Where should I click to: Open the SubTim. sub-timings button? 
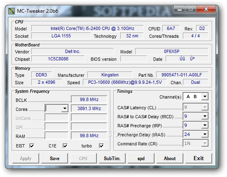pyautogui.click(x=112, y=159)
